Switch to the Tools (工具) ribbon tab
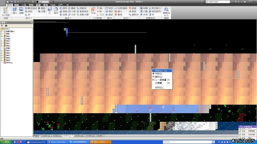 coord(24,5)
